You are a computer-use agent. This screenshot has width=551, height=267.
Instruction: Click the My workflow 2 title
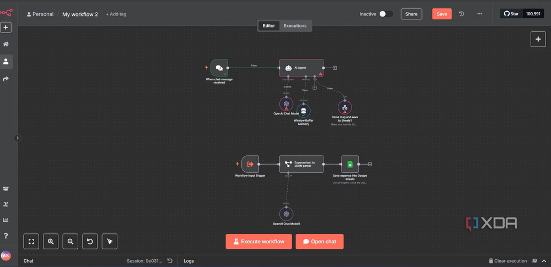pyautogui.click(x=80, y=14)
